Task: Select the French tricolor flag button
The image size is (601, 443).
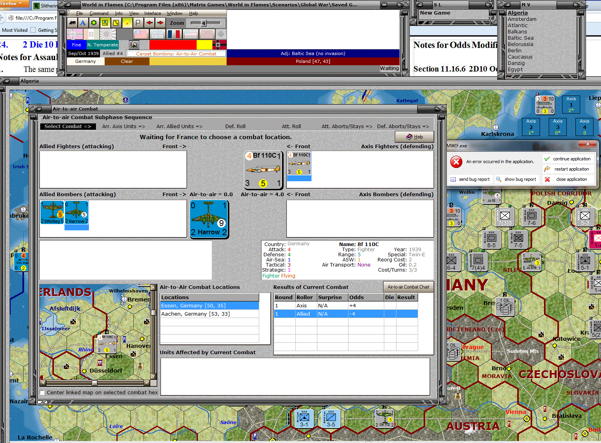Action: point(174,34)
